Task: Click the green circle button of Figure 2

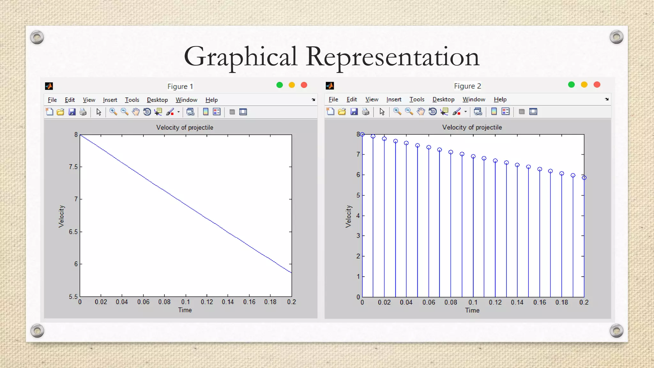Action: tap(571, 85)
